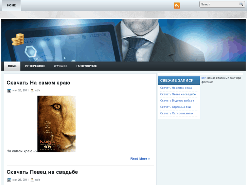Image resolution: width=247 pixels, height=185 pixels.
Task: Click author name 'stfn' under first post
Action: 37,90
